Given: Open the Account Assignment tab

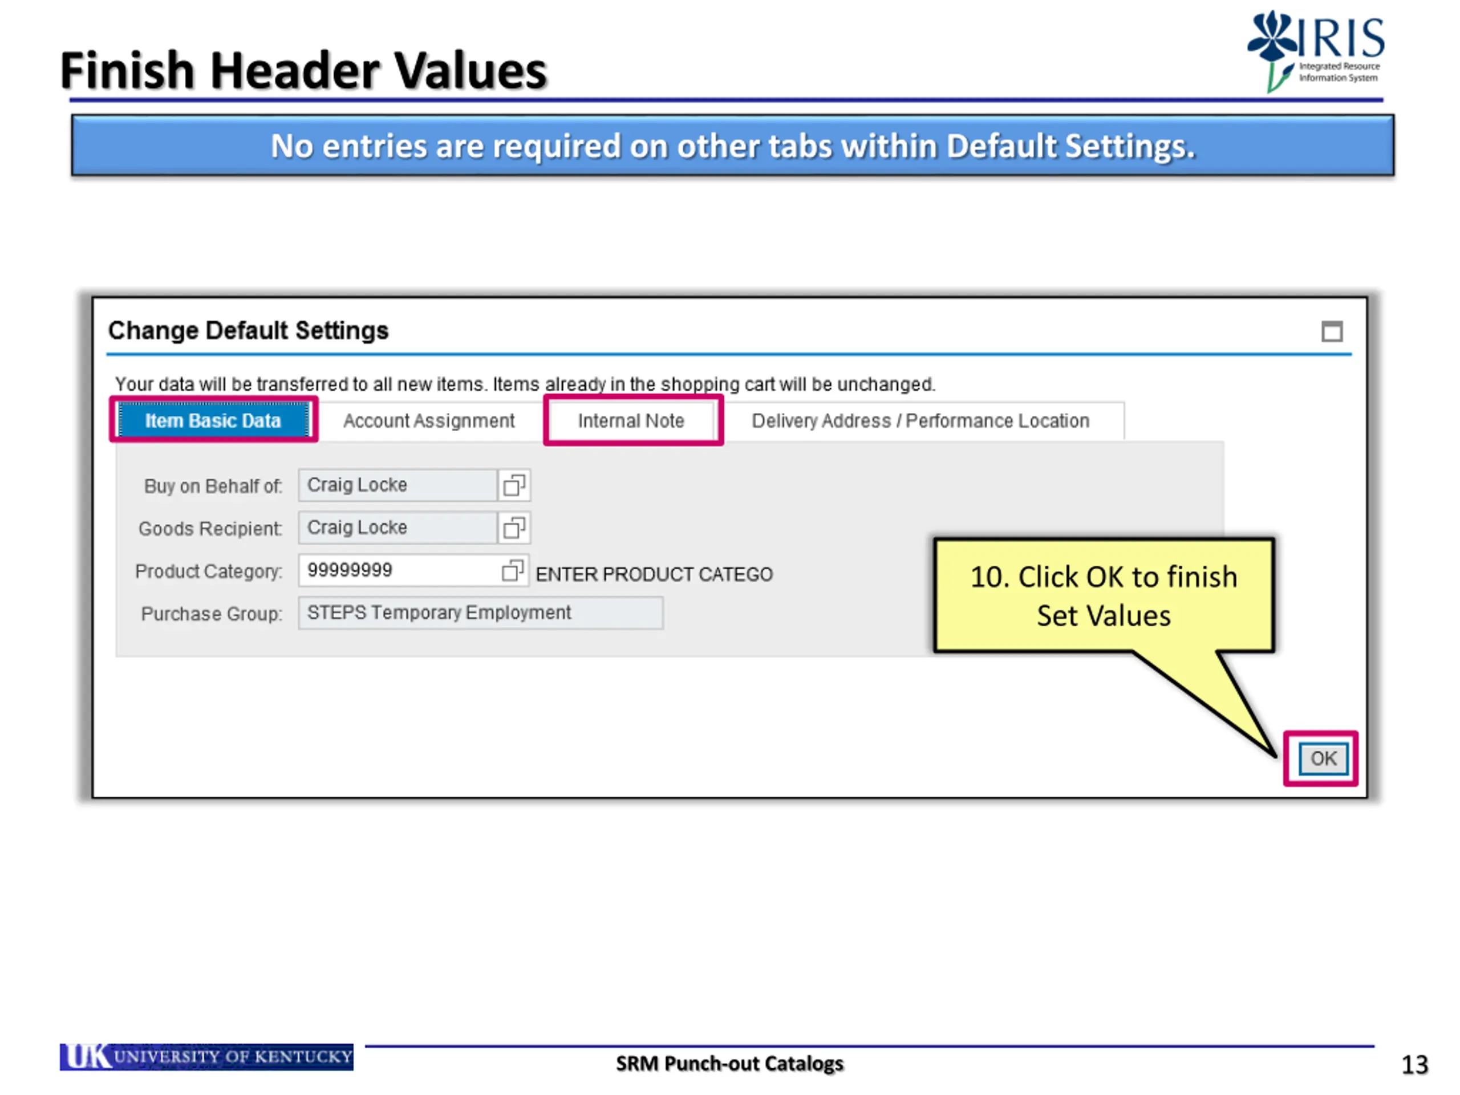Looking at the screenshot, I should click(x=429, y=420).
